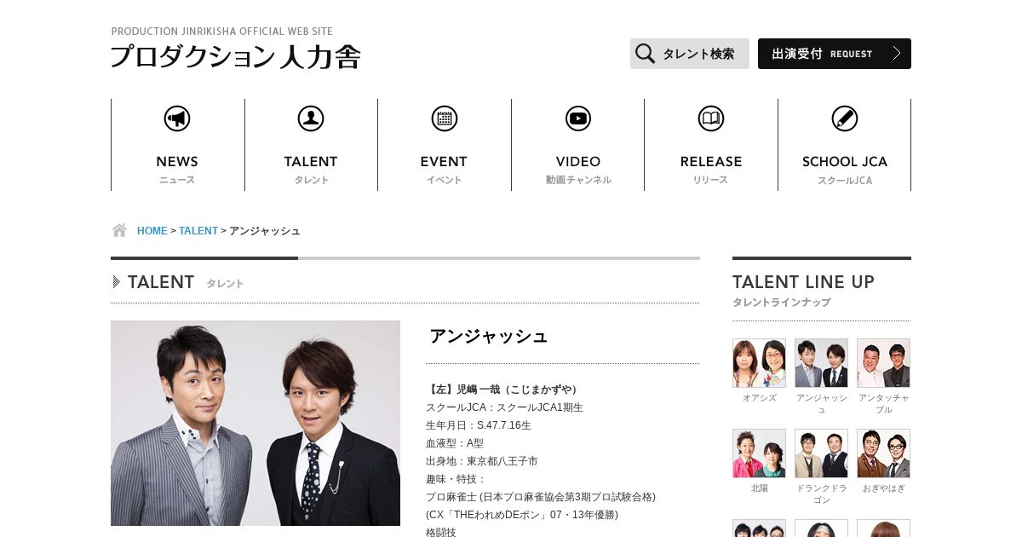Click the 児嶋 一哉 name line
The width and height of the screenshot is (1022, 537).
(x=503, y=390)
